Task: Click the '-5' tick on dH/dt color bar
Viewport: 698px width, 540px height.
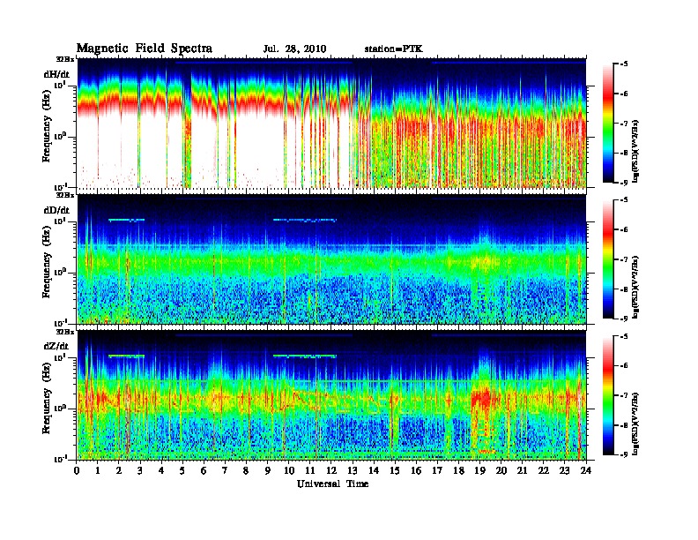Action: [624, 64]
